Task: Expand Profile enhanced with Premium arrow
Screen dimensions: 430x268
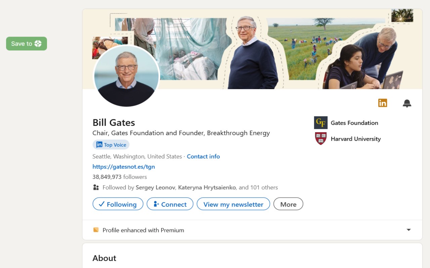Action: [408, 230]
